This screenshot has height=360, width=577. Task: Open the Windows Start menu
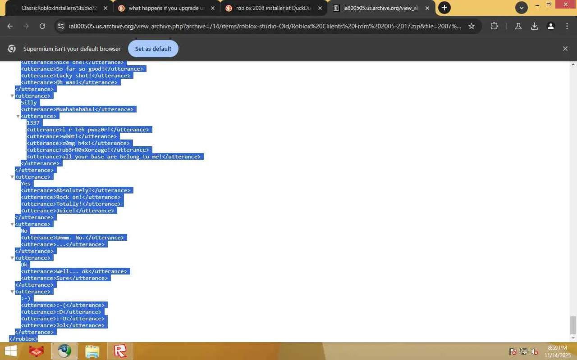tap(11, 351)
